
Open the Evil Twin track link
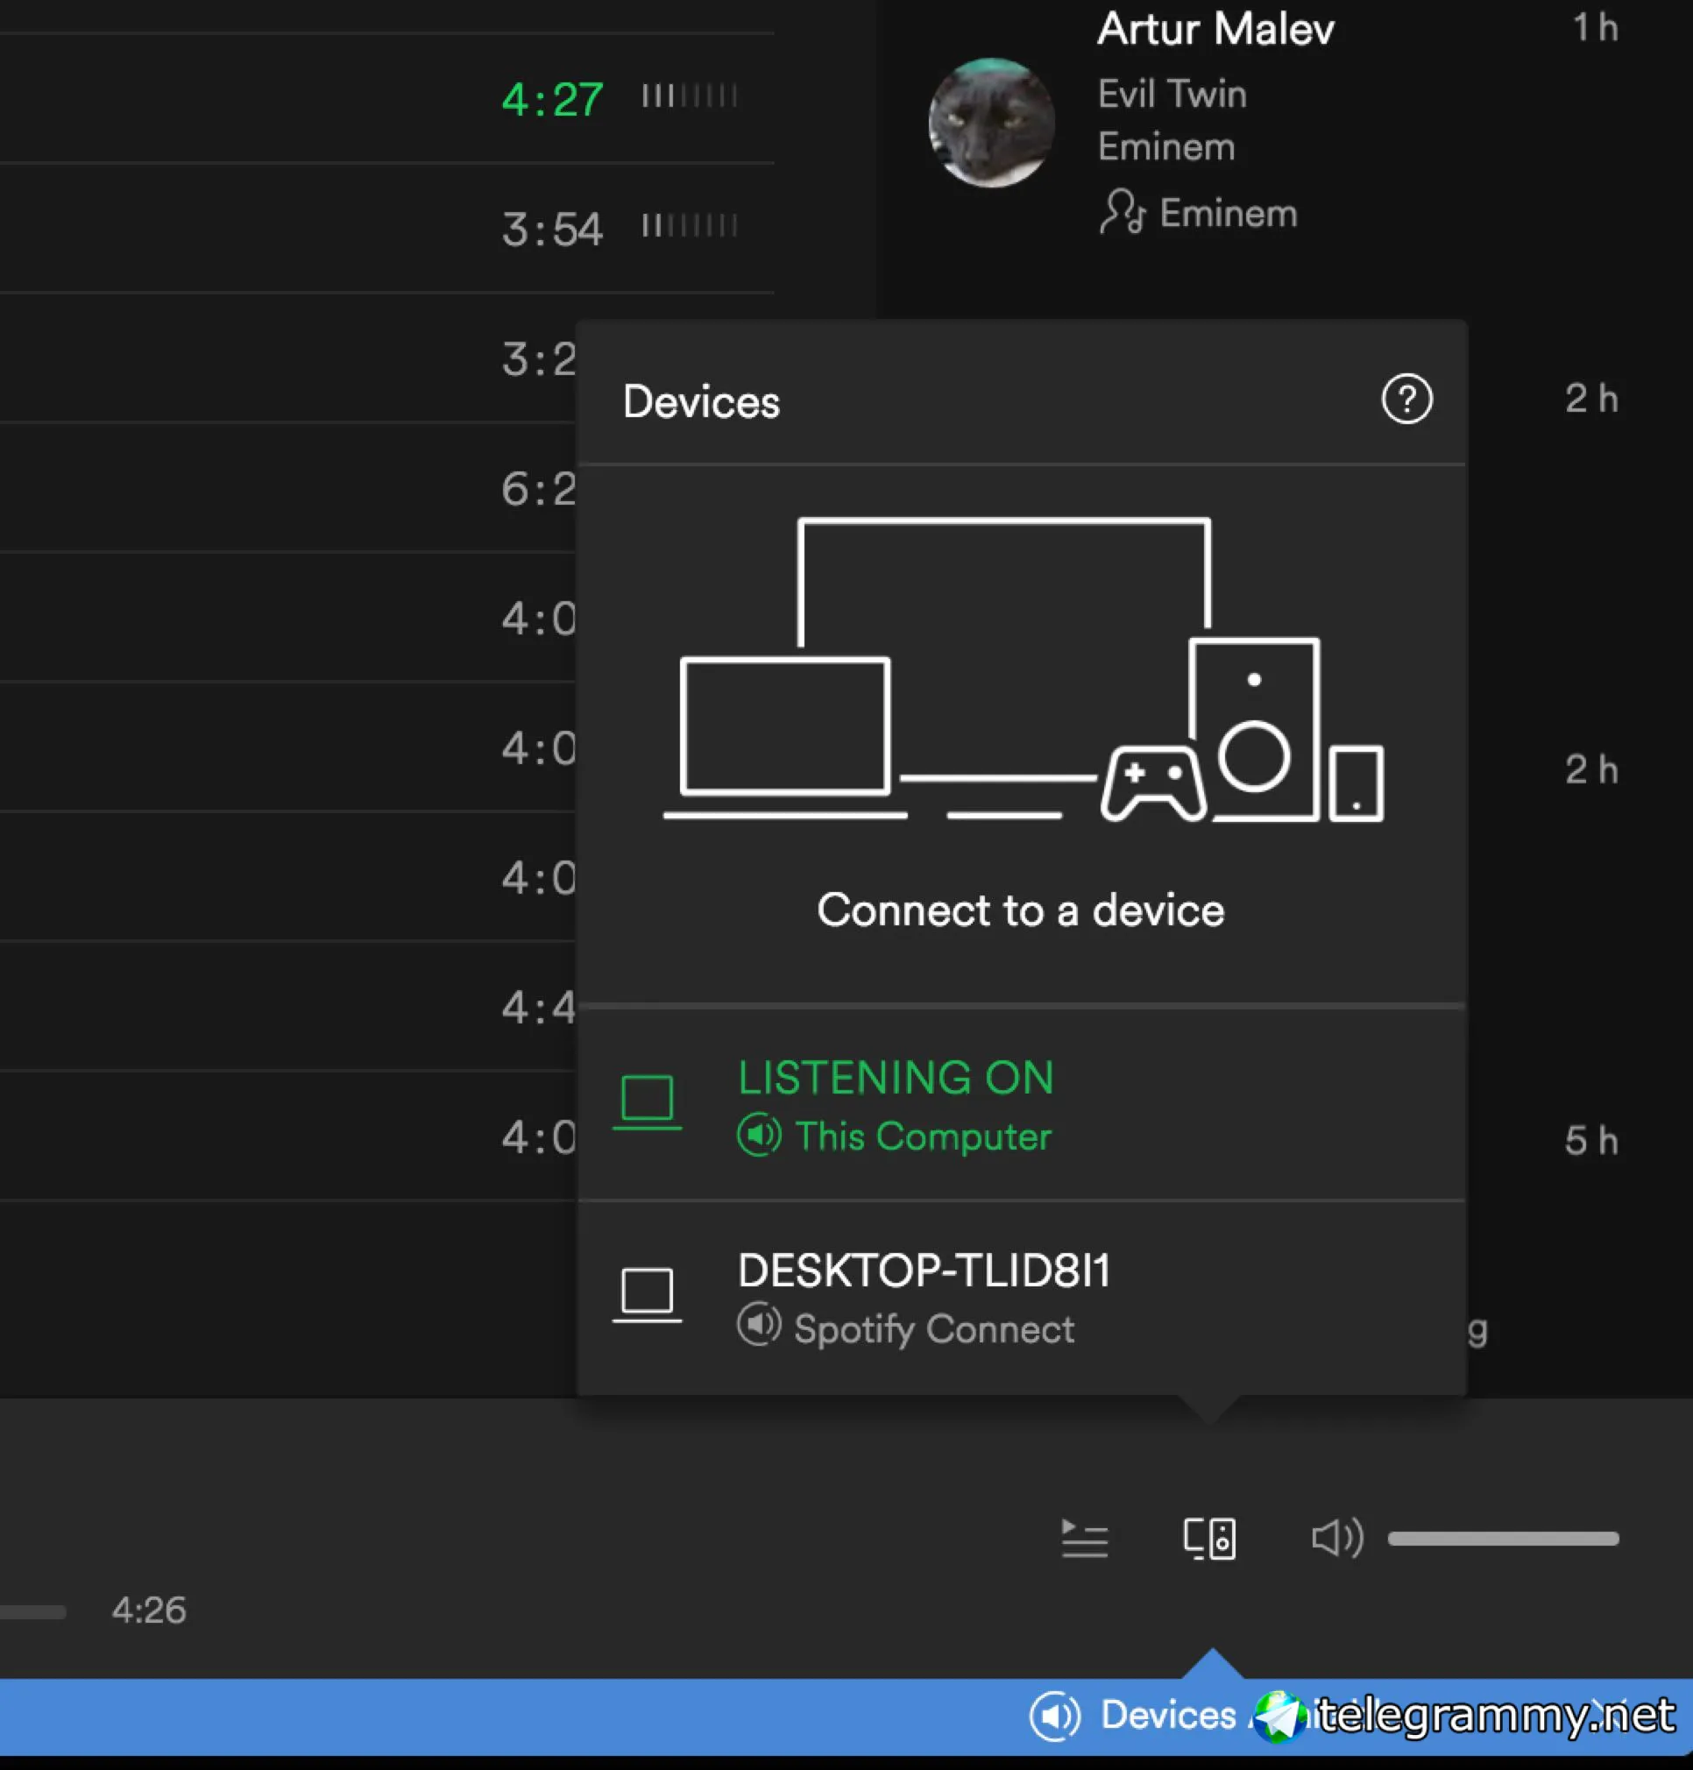click(x=1172, y=94)
